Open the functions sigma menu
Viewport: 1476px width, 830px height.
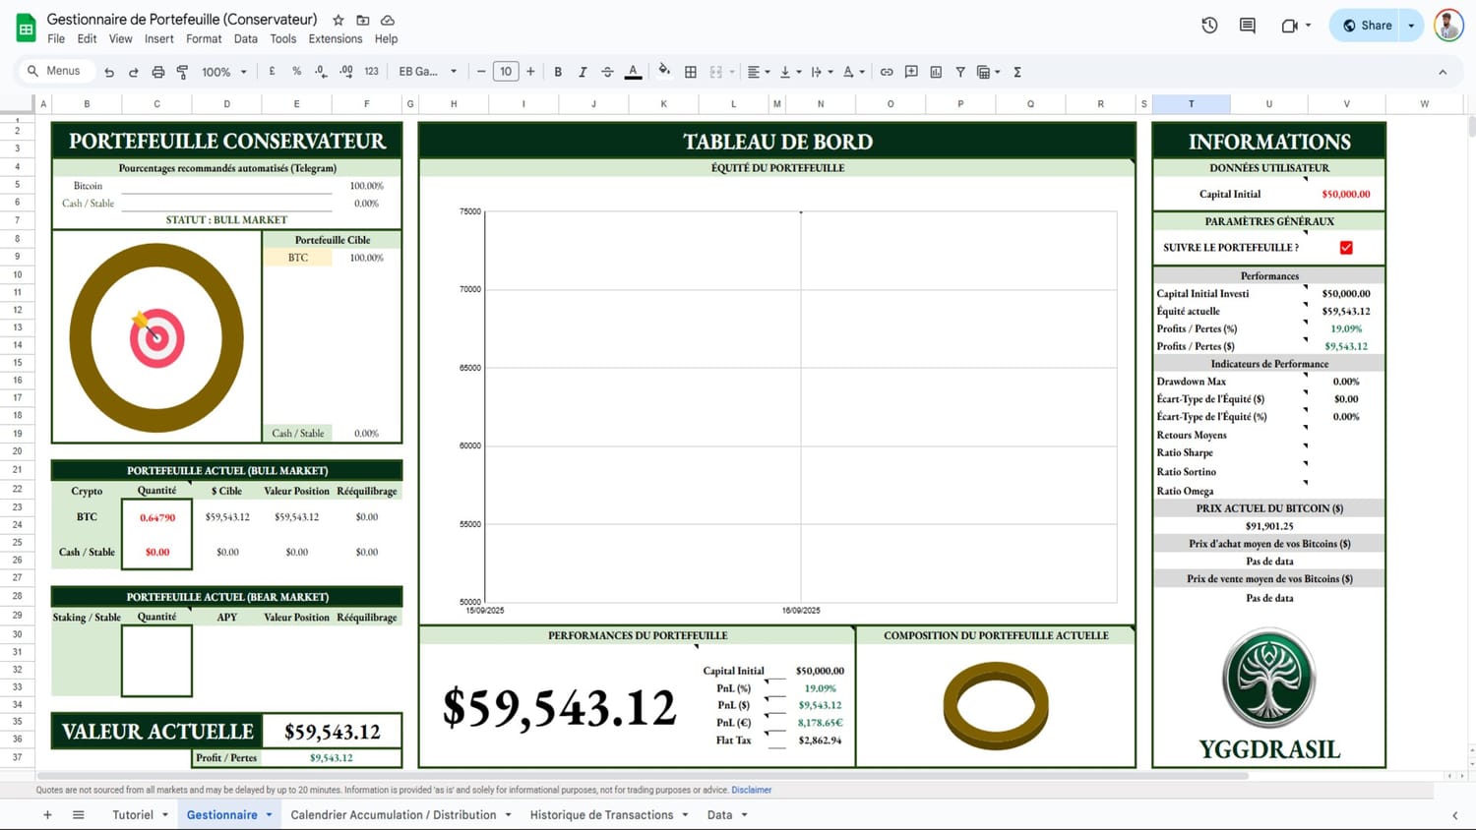pos(1017,72)
